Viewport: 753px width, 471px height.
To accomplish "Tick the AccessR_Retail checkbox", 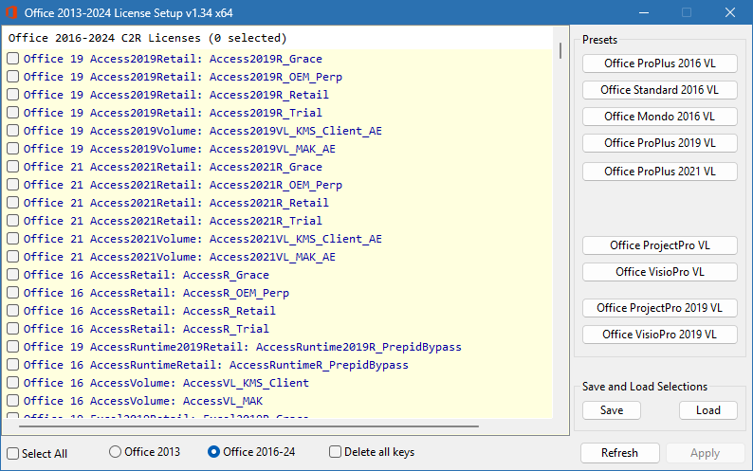I will click(x=13, y=311).
